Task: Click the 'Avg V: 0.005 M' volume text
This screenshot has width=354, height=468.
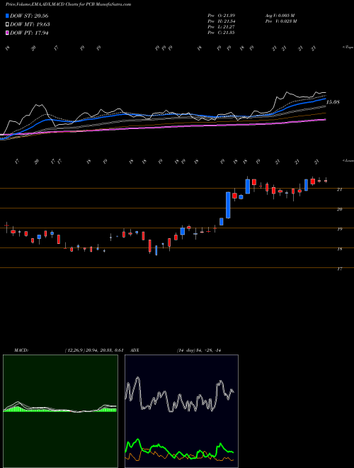Action: 280,16
